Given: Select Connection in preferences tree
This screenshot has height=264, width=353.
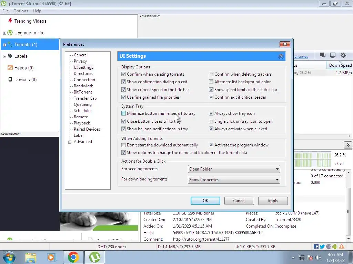Looking at the screenshot, I should pos(84,80).
